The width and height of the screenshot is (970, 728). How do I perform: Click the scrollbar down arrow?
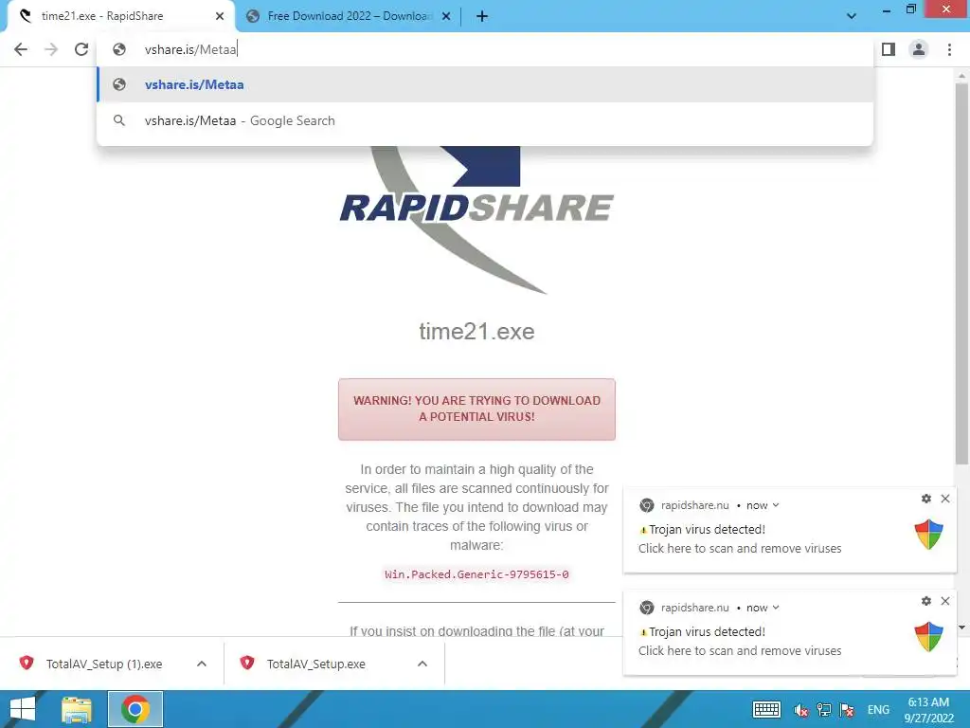tap(961, 628)
